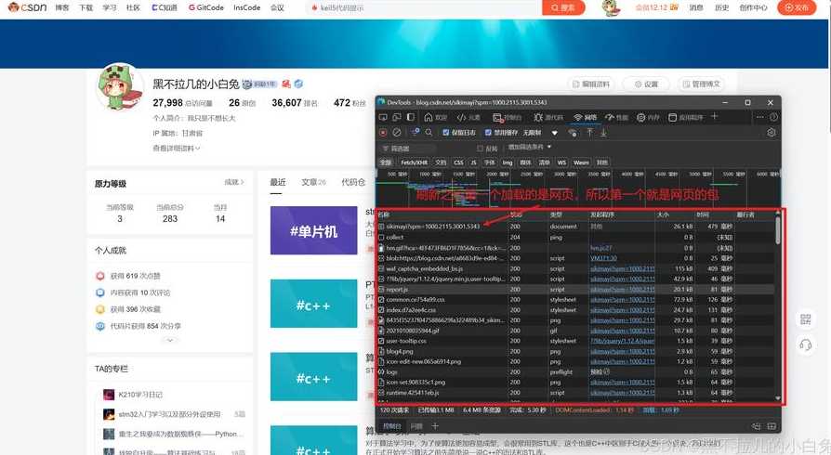831x455 pixels.
Task: Click the DevTools help question mark icon
Action: (773, 116)
